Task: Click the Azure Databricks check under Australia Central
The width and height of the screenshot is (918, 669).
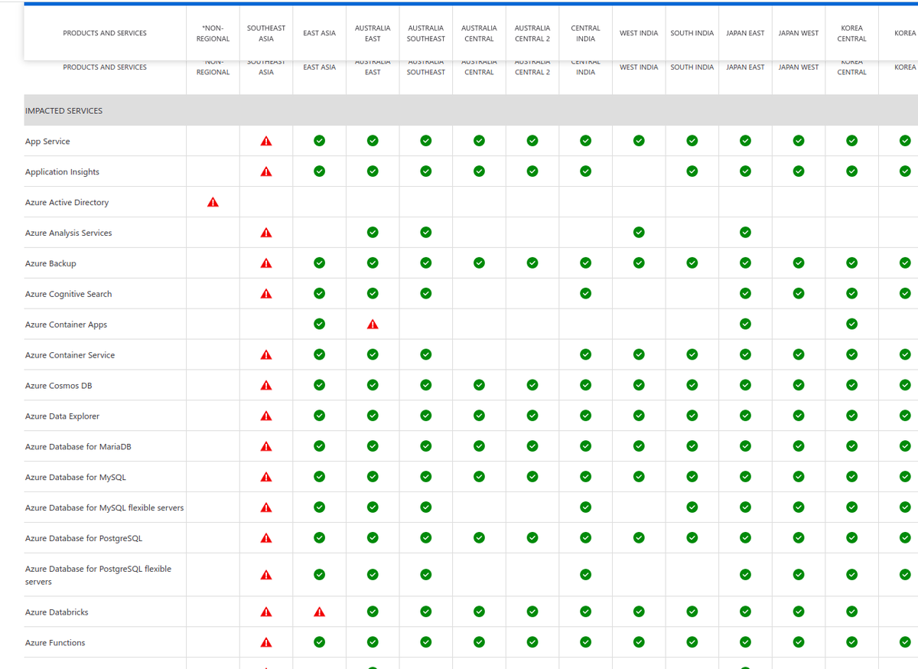Action: click(479, 612)
